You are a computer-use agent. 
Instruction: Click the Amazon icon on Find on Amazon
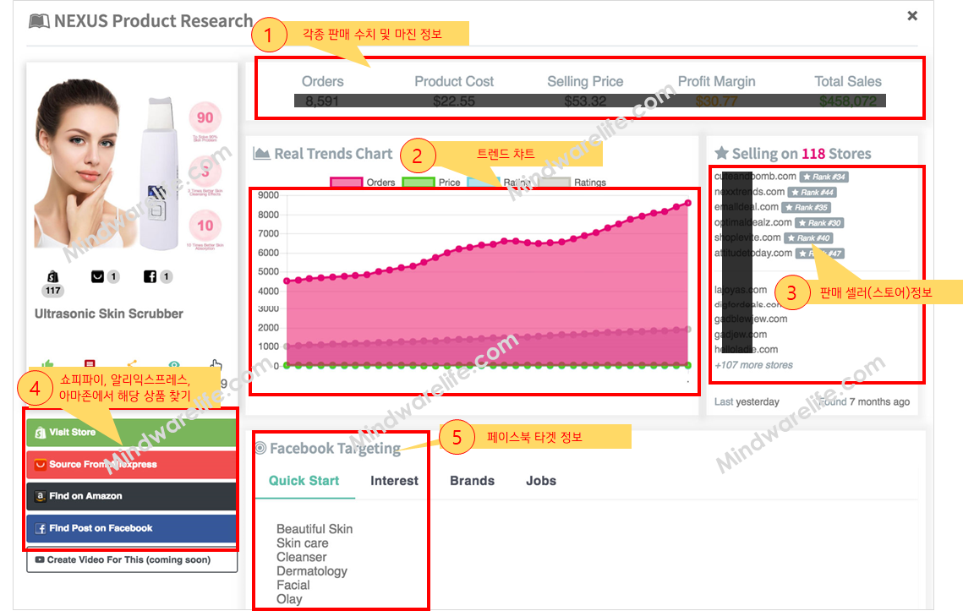pos(41,496)
